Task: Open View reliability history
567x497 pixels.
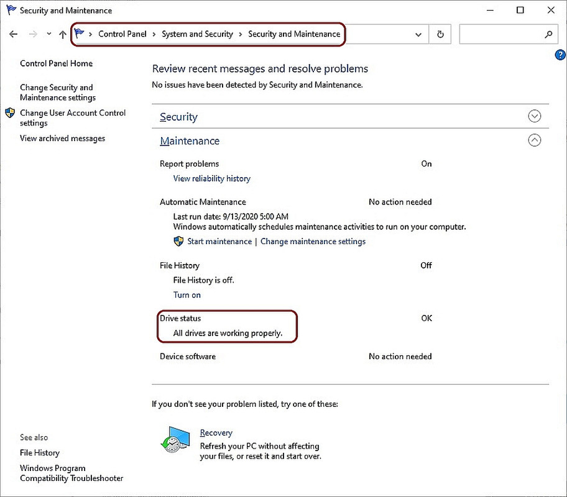Action: [x=211, y=178]
